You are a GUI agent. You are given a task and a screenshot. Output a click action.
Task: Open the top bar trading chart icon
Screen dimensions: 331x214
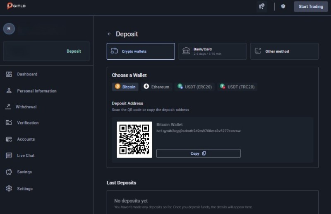(x=261, y=6)
